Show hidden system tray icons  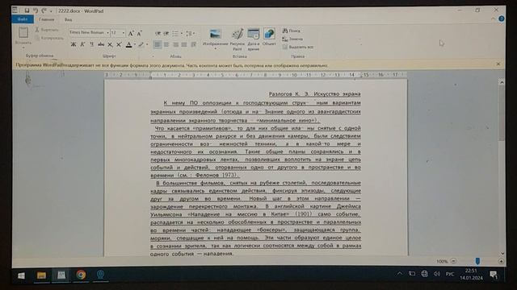click(x=399, y=274)
